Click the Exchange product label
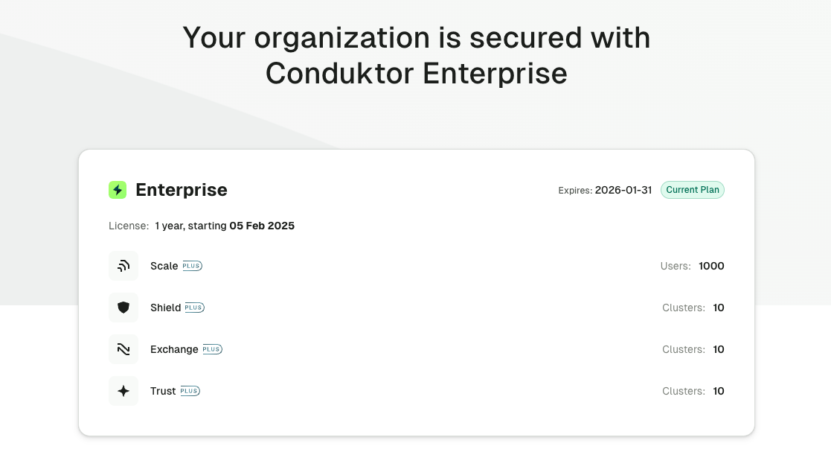Viewport: 831px width, 449px height. pyautogui.click(x=174, y=349)
